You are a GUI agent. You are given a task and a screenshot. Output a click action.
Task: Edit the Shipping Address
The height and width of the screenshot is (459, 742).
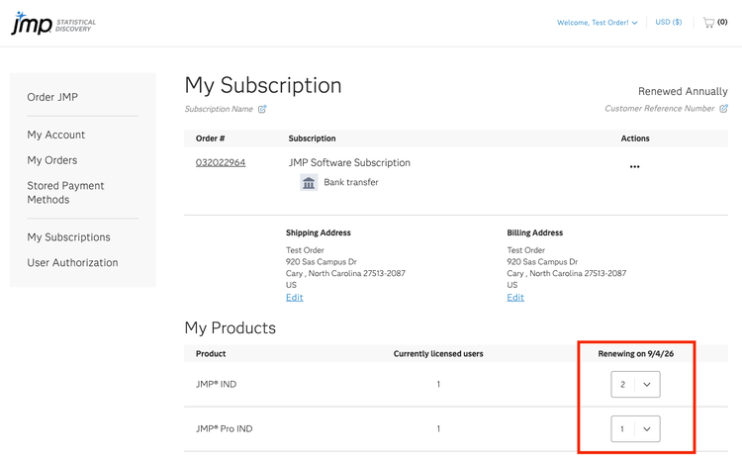[295, 297]
